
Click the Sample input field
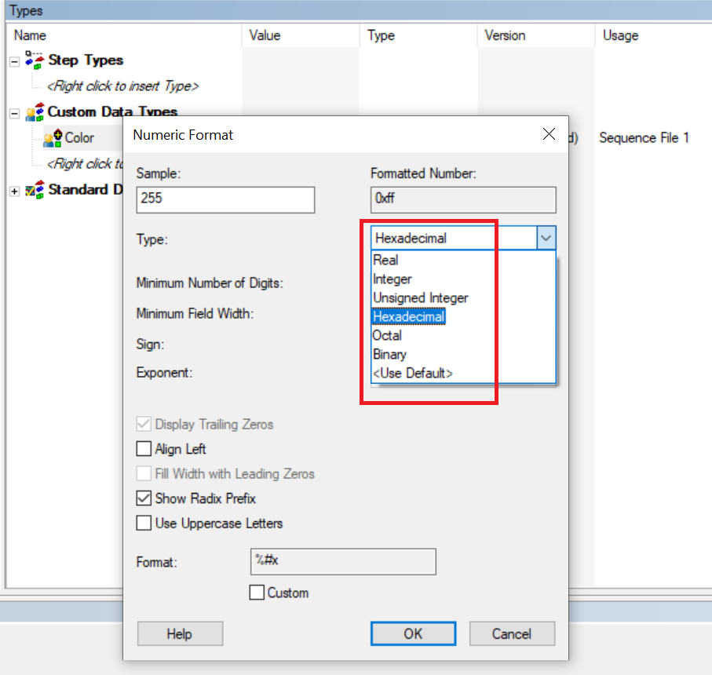pyautogui.click(x=225, y=199)
